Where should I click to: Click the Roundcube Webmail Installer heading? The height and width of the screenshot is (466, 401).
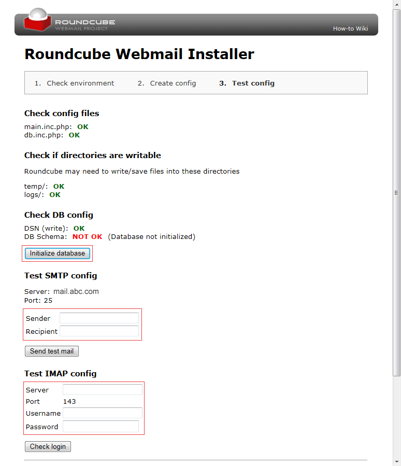click(x=139, y=54)
